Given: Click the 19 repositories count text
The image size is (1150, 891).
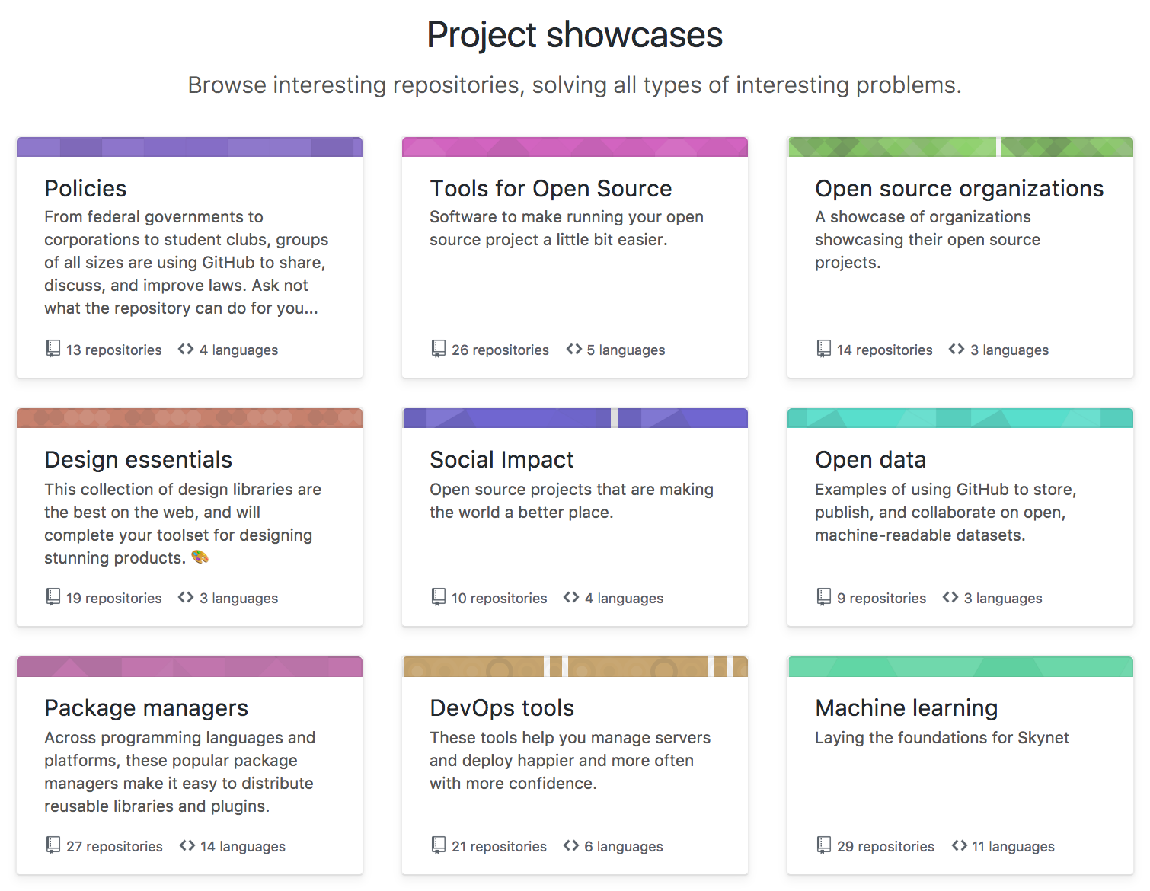Looking at the screenshot, I should coord(114,598).
